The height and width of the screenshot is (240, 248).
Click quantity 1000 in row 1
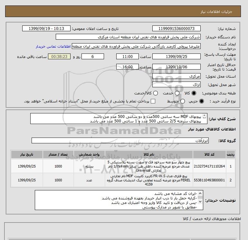tap(58, 166)
